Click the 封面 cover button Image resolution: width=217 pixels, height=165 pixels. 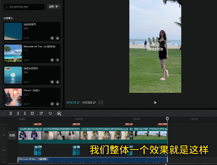(x=12, y=135)
